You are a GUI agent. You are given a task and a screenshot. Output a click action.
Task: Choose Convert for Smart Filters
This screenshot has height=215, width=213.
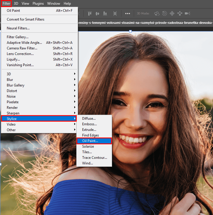[40, 19]
